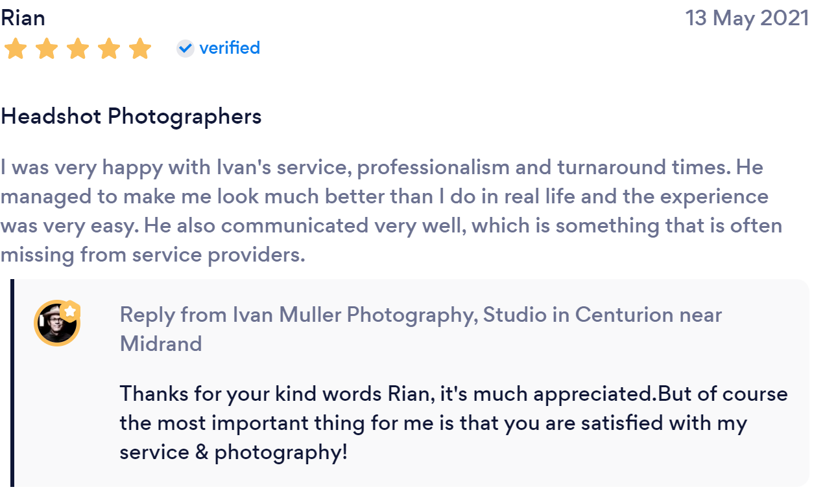This screenshot has height=496, width=825.
Task: Click the fourth rating star
Action: [108, 49]
